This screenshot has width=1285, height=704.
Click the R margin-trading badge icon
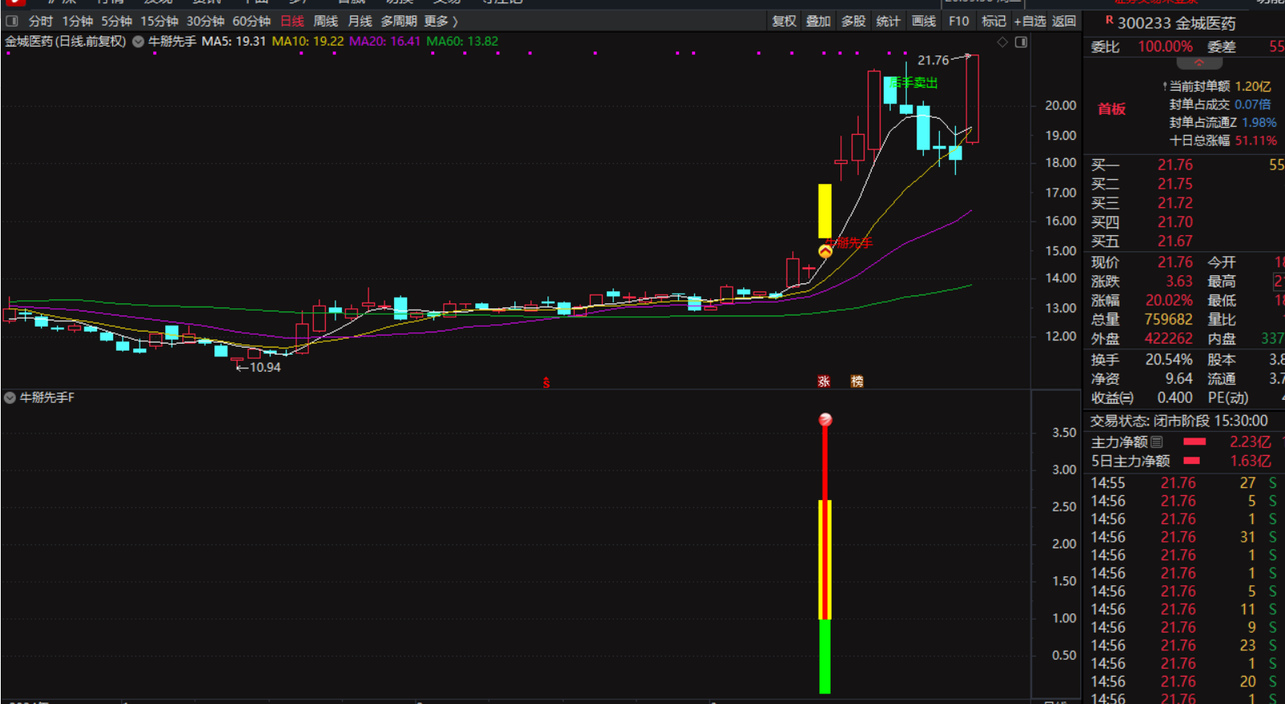1109,21
